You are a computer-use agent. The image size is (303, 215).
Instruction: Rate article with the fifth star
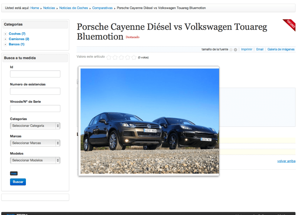click(x=134, y=57)
